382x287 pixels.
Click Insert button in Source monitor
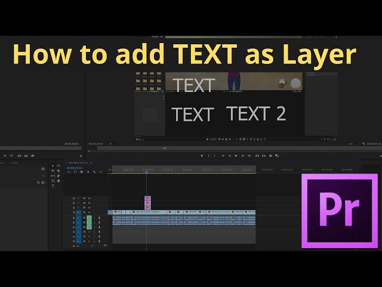pyautogui.click(x=20, y=155)
